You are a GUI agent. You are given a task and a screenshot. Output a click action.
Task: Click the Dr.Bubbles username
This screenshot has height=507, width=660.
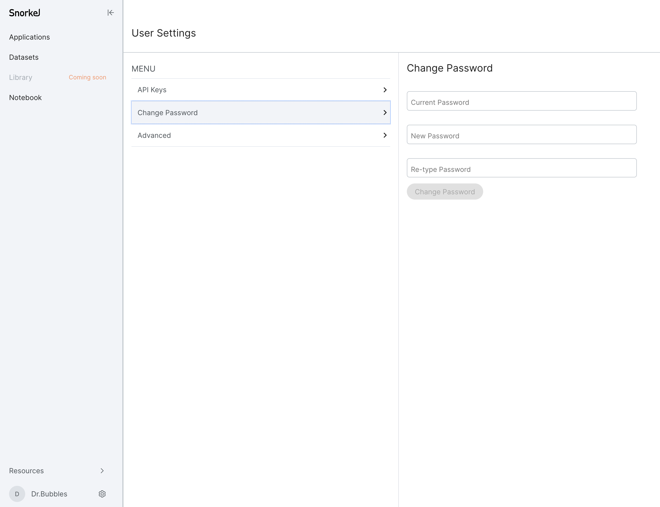coord(49,494)
